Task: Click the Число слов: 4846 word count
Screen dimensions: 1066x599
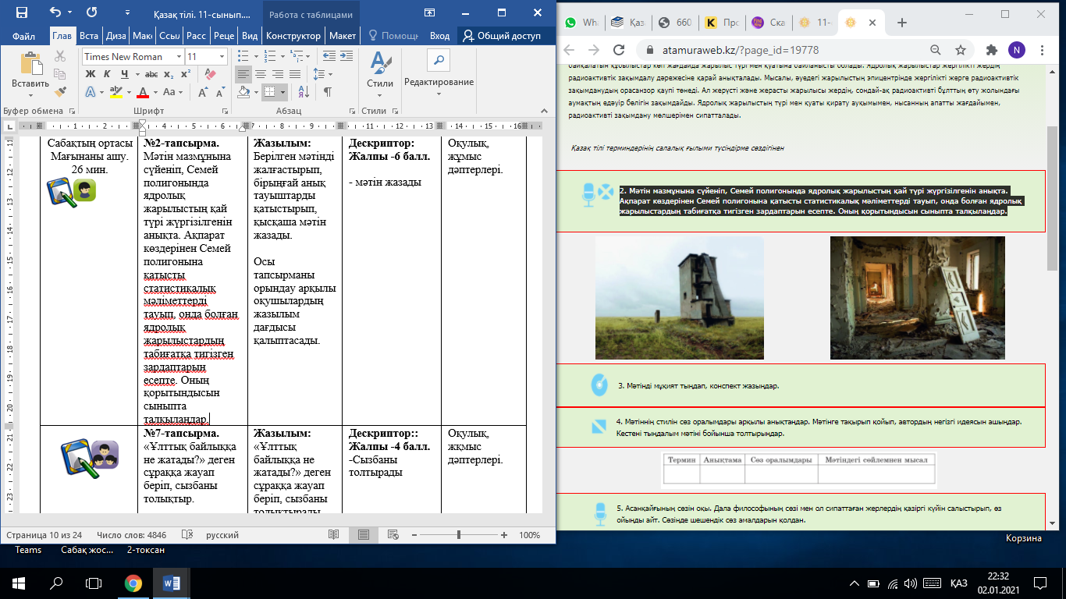Action: 131,536
